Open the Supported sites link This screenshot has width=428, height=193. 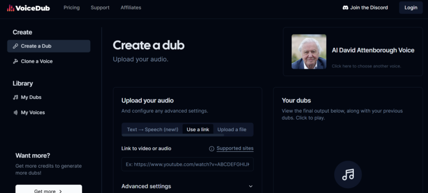(235, 149)
